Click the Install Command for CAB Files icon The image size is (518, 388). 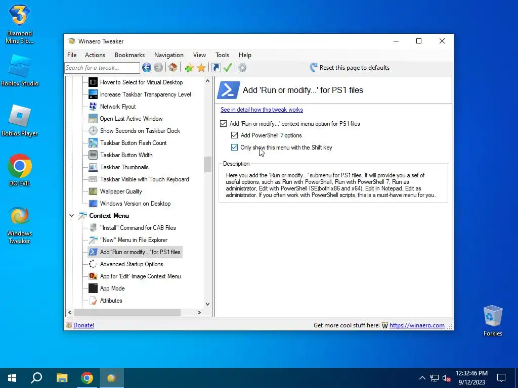click(93, 228)
